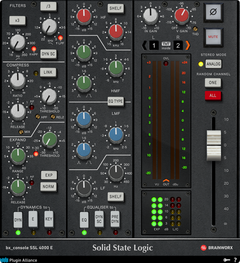Click the Plugin Alliance logo
Image resolution: width=240 pixels, height=263 pixels.
coord(19,260)
